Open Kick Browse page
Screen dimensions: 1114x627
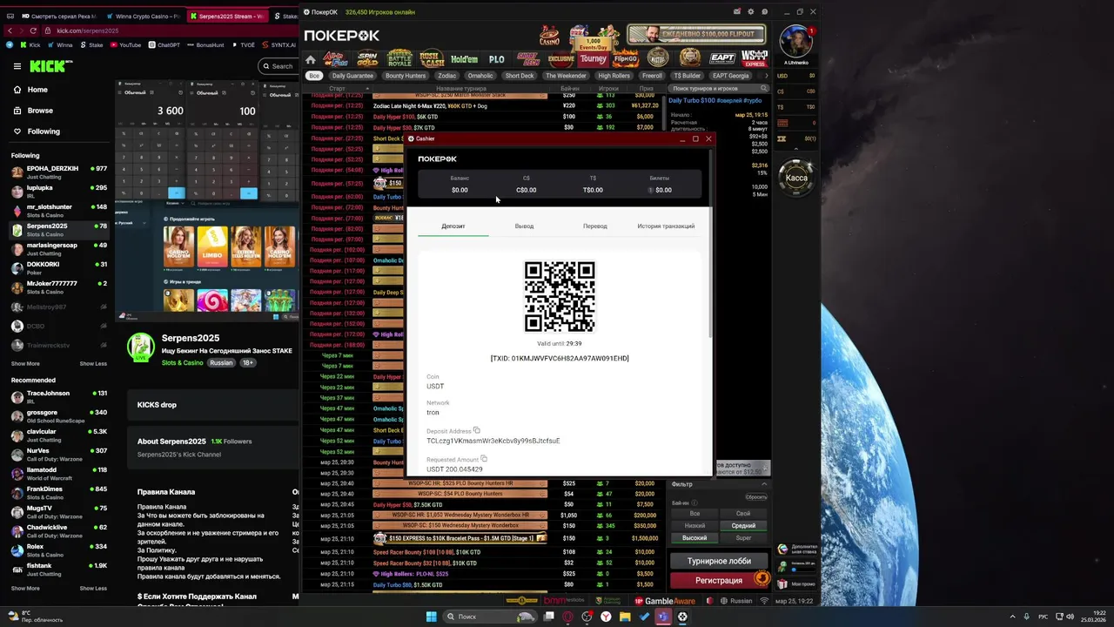40,111
